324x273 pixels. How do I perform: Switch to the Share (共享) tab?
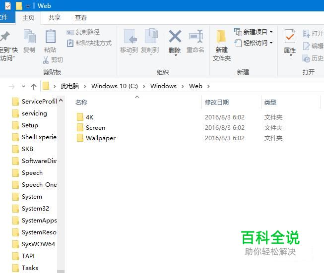click(x=55, y=18)
